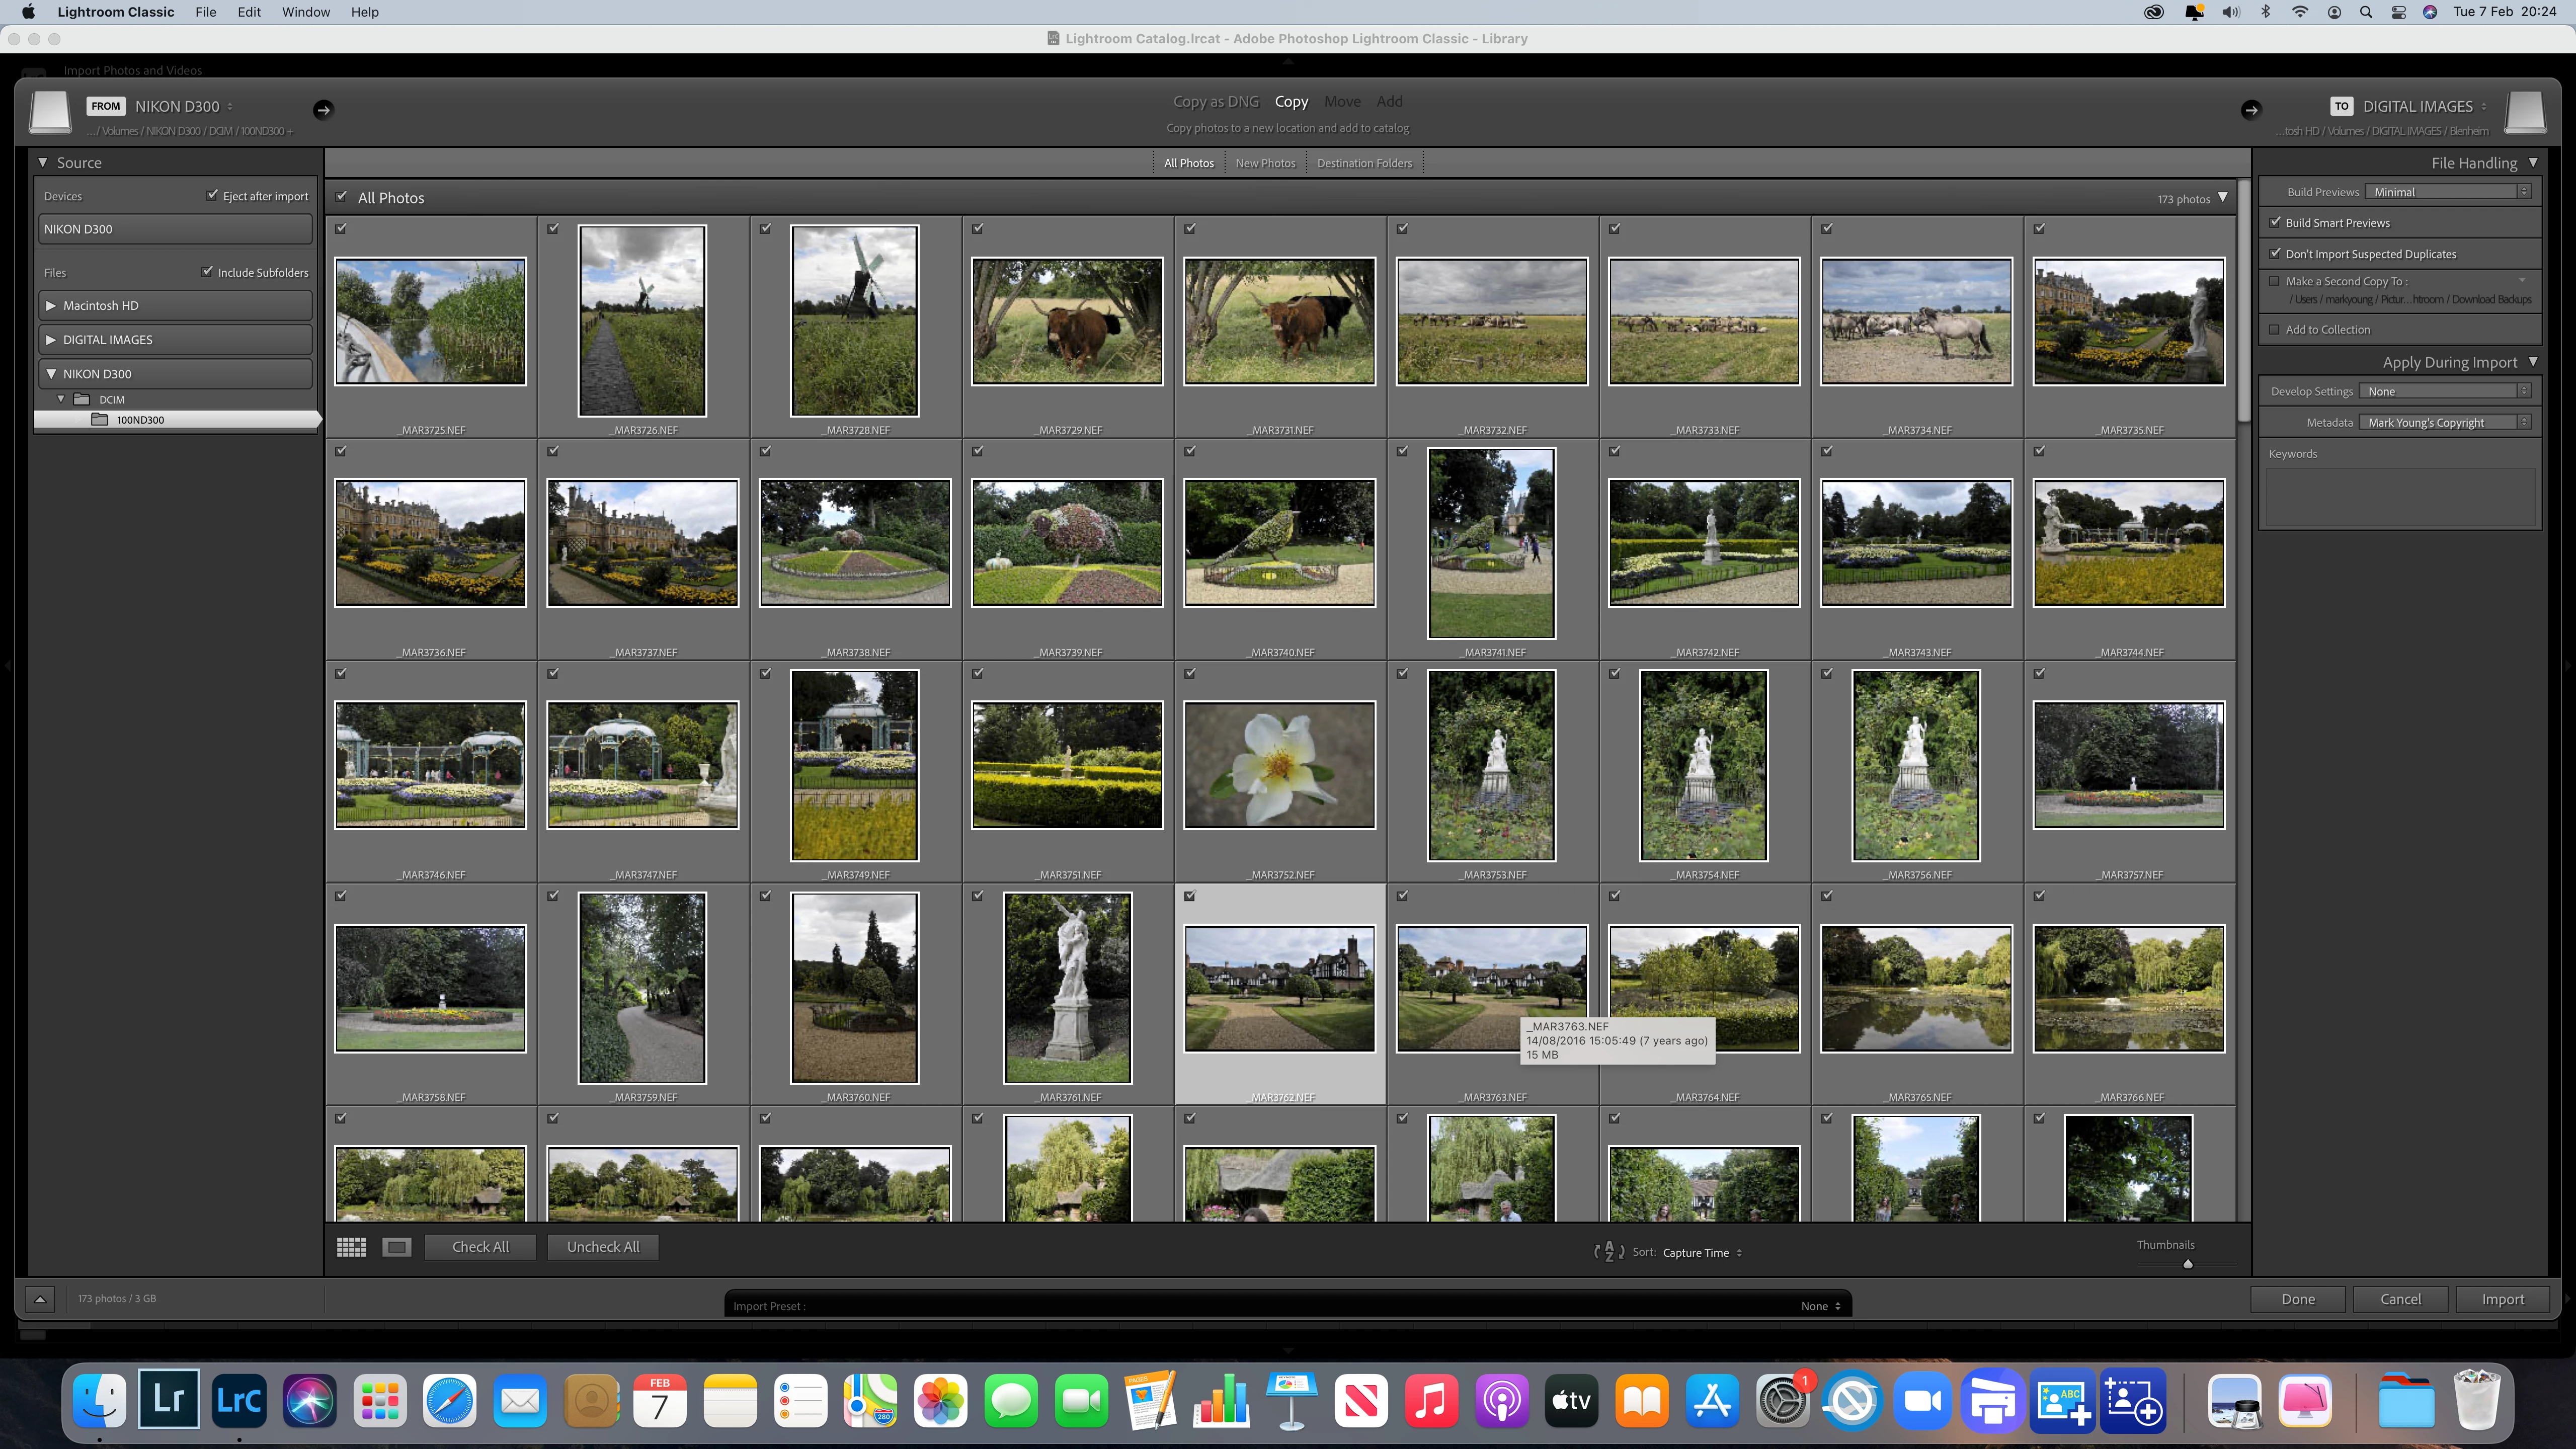Switch to loupe view icon

397,1247
